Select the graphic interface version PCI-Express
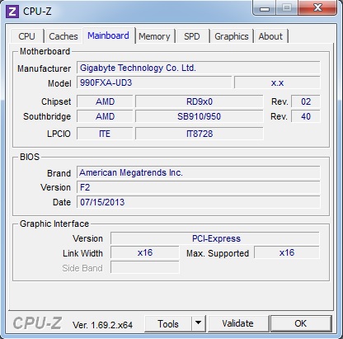The image size is (343, 339). tap(215, 238)
